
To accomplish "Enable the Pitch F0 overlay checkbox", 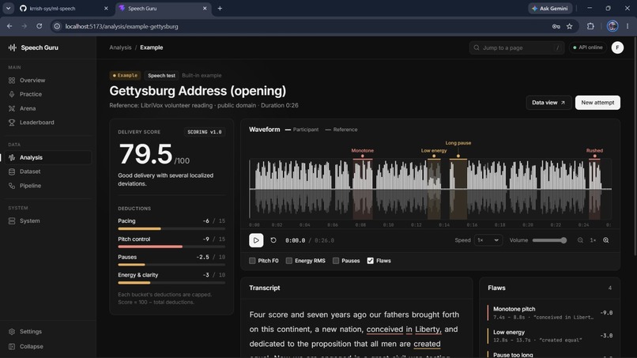I will [x=252, y=261].
